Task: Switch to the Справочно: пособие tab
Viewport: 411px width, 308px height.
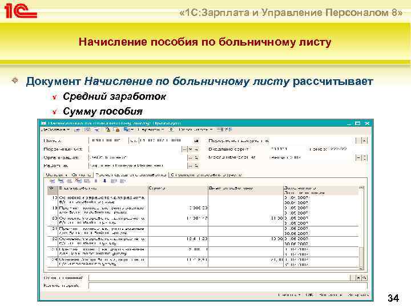Action: coord(206,175)
